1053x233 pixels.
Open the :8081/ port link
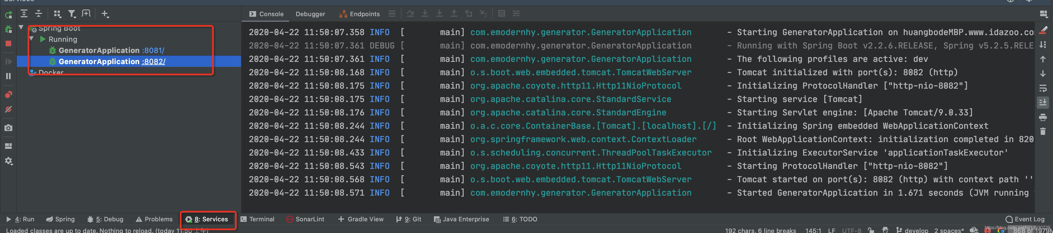pyautogui.click(x=153, y=50)
